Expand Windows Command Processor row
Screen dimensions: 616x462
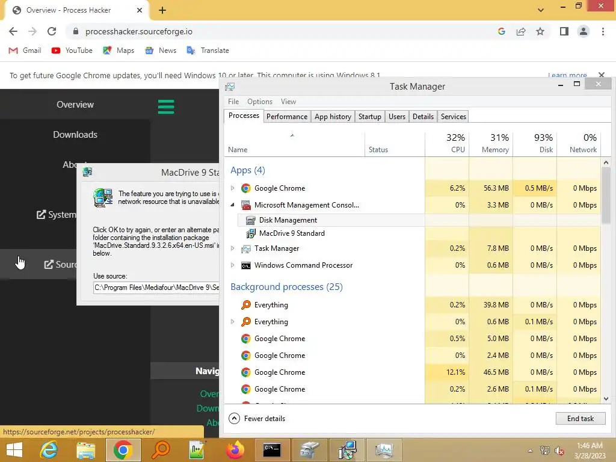[232, 265]
